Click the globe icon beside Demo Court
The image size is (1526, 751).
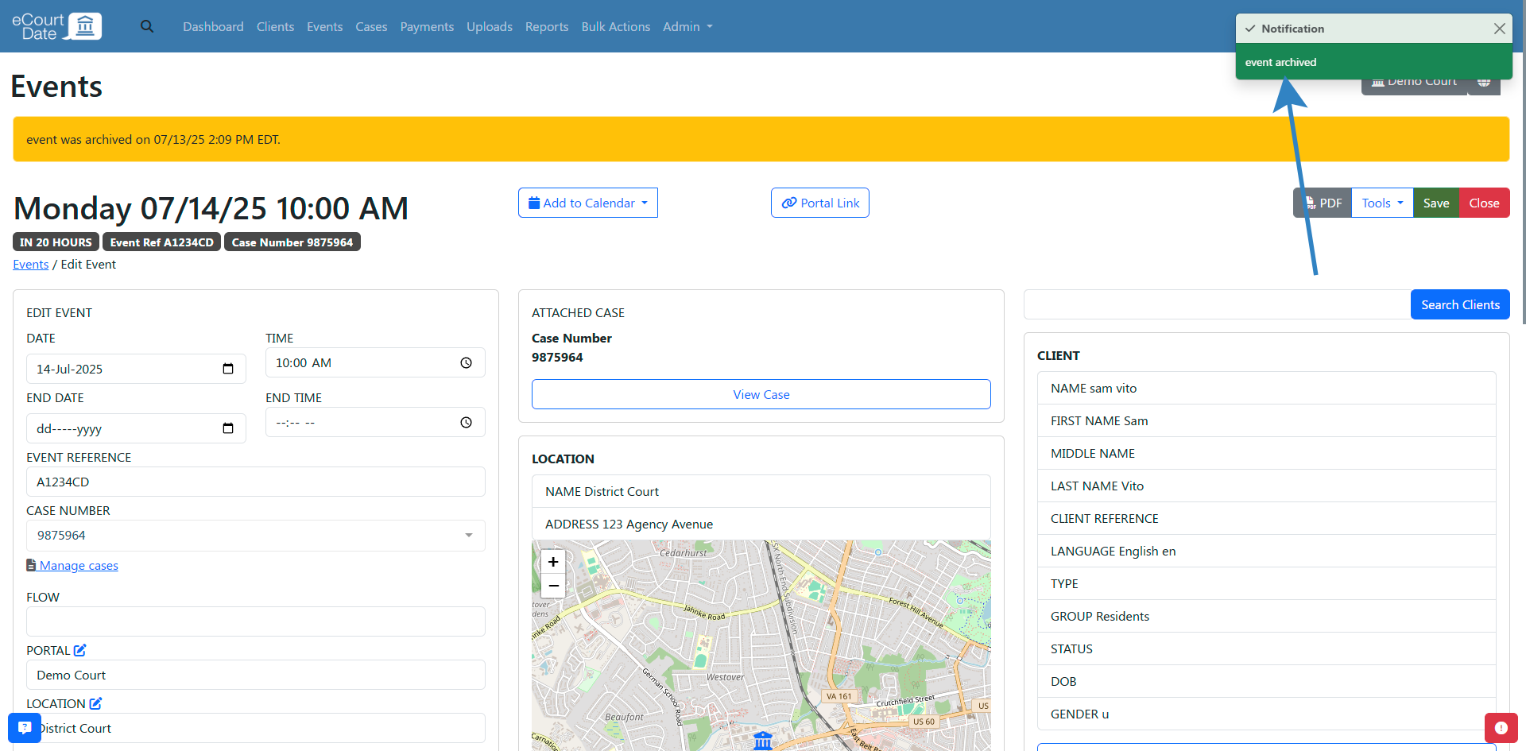(1484, 82)
